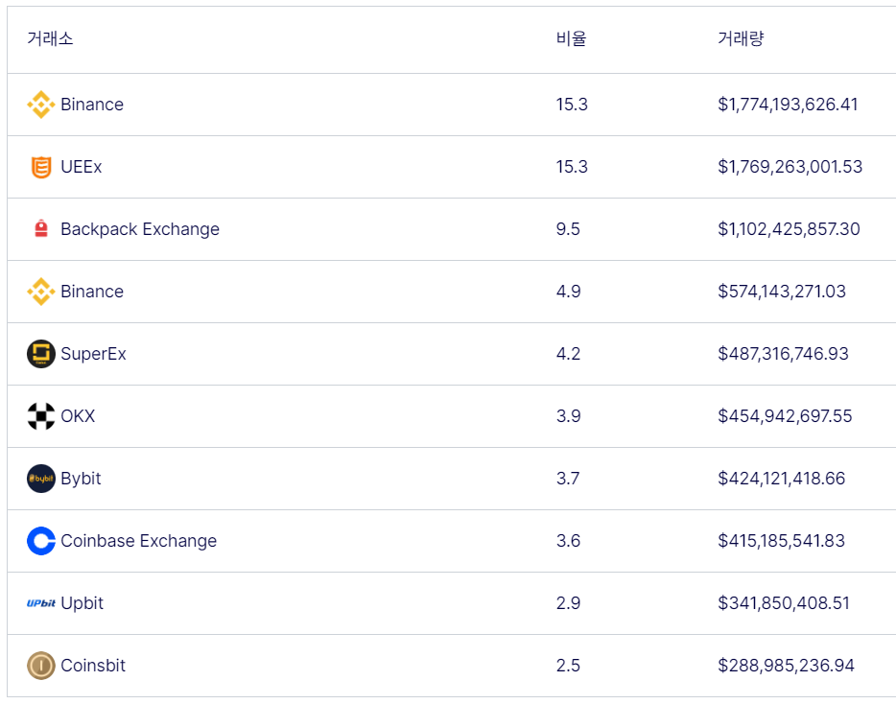Click the 거래량 column header
Screen dimensions: 896x704
pyautogui.click(x=741, y=38)
